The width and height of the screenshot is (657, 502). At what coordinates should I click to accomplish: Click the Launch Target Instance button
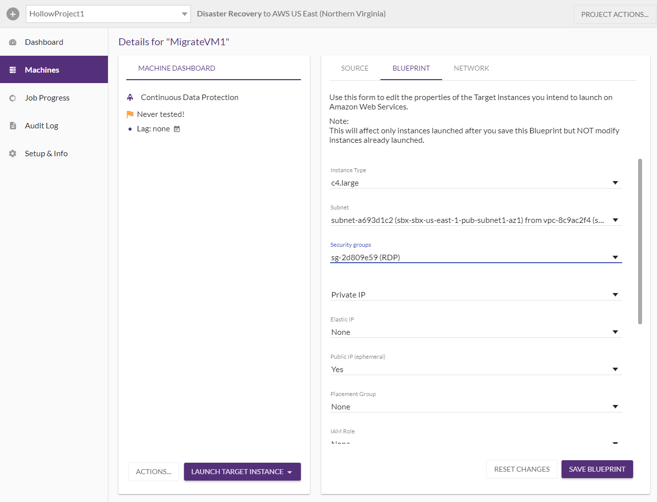point(242,472)
